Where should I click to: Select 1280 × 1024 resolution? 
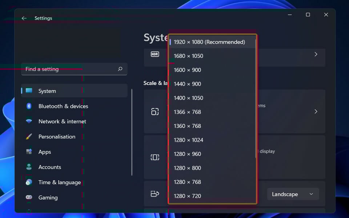212,140
